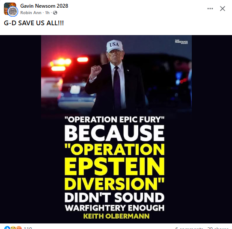Click the 1h post timestamp

(x=47, y=13)
